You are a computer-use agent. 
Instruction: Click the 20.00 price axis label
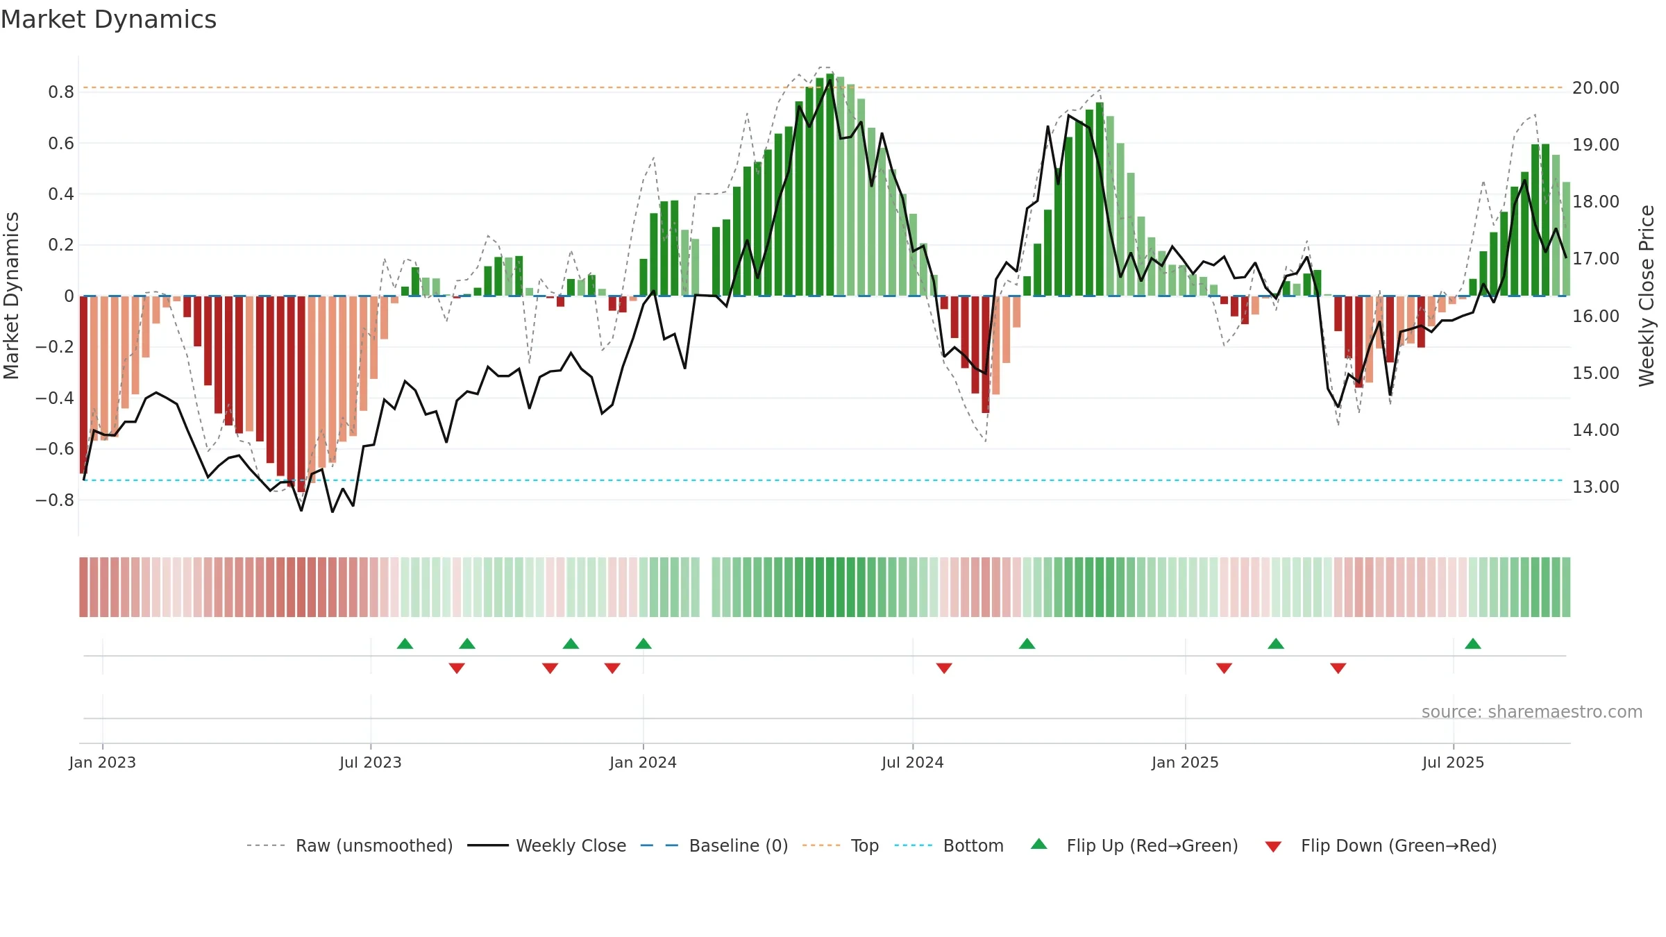click(x=1596, y=88)
